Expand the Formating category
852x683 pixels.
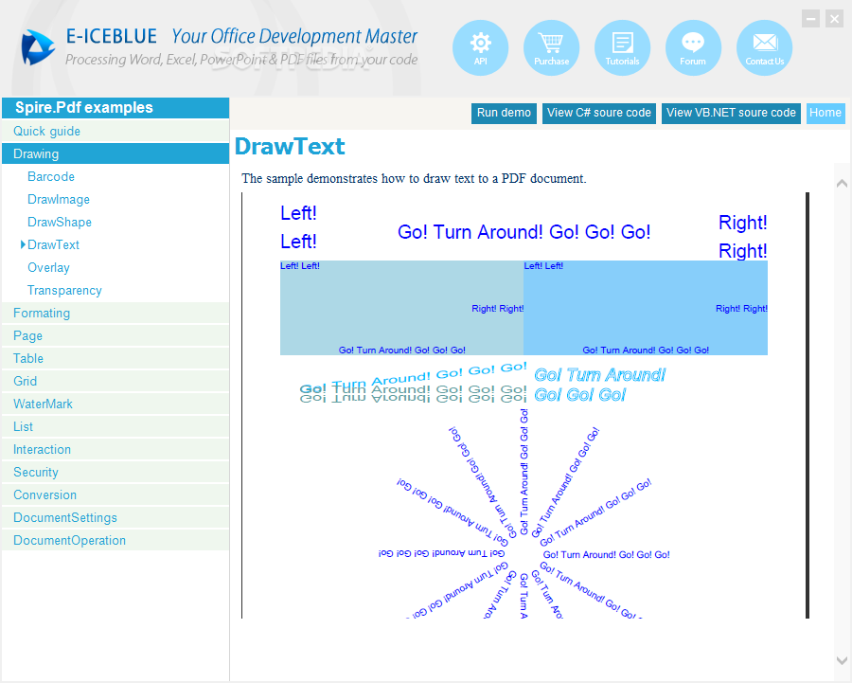click(x=115, y=314)
